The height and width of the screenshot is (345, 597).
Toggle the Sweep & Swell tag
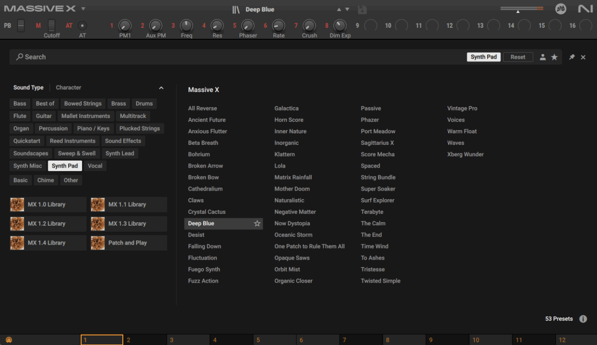77,154
